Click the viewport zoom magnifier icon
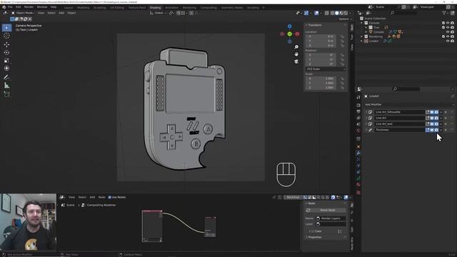This screenshot has height=257, width=457. click(x=296, y=47)
